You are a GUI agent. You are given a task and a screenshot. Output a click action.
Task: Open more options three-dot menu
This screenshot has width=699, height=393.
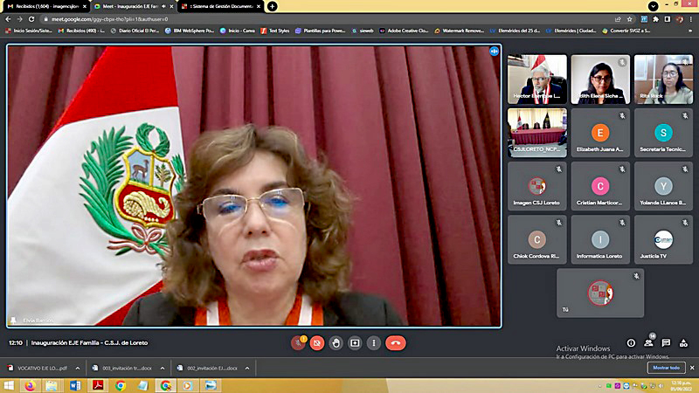tap(374, 343)
